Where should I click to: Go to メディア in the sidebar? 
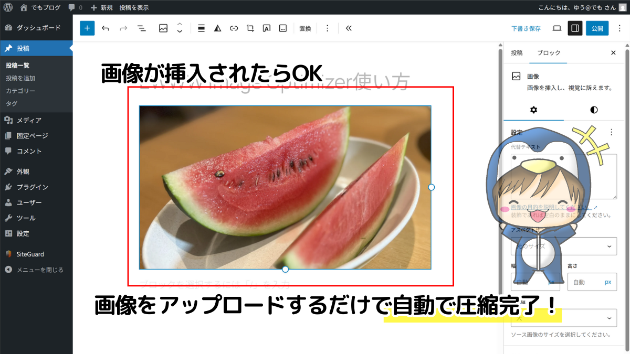(x=36, y=120)
